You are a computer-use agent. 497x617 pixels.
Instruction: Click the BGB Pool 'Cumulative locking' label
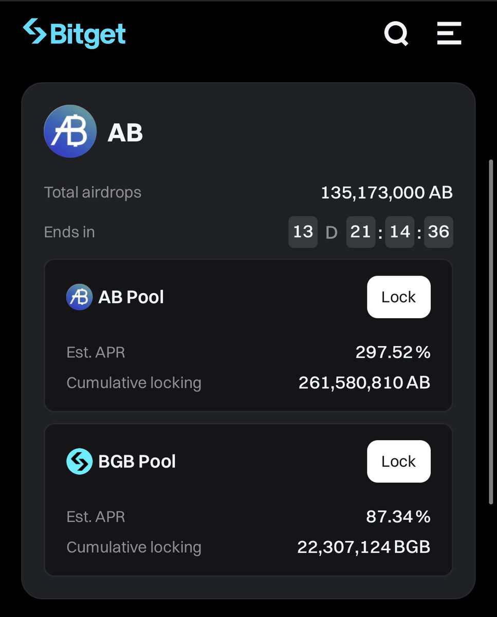(x=134, y=547)
